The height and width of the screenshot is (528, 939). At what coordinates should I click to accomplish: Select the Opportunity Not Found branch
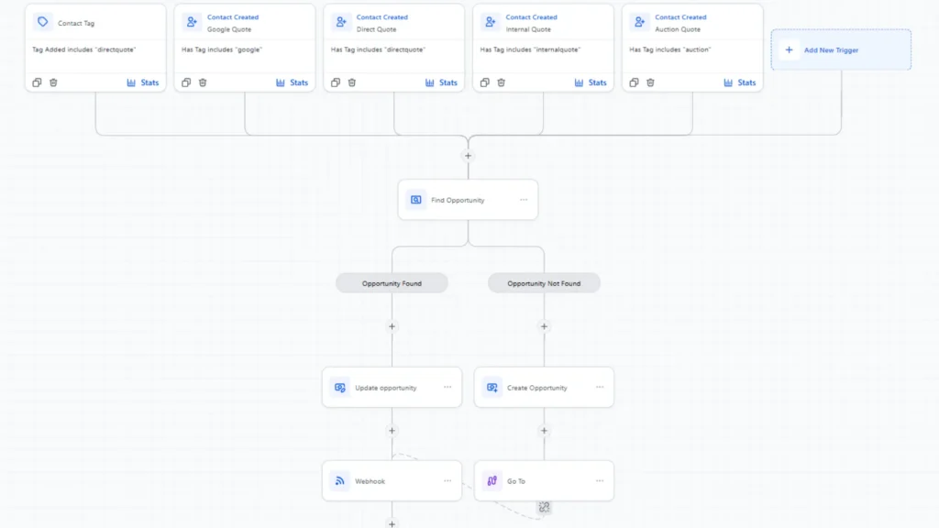544,283
